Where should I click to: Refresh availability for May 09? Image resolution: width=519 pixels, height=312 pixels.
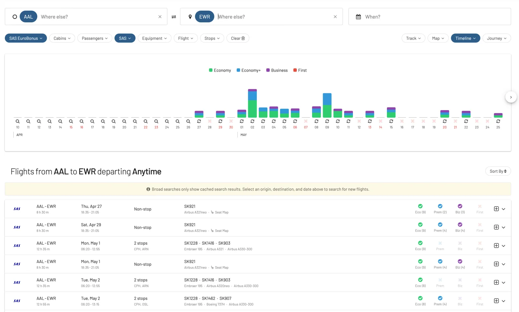pyautogui.click(x=327, y=121)
